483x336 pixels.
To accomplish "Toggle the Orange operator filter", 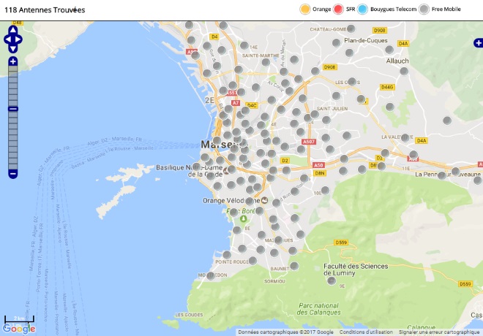I will click(x=304, y=9).
